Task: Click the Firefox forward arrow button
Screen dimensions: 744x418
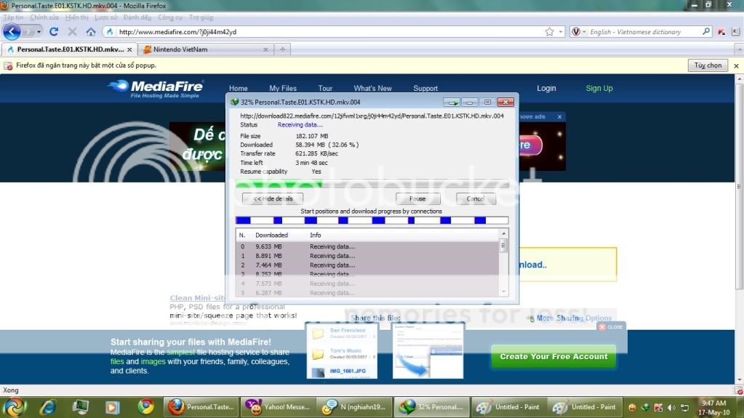Action: [28, 32]
